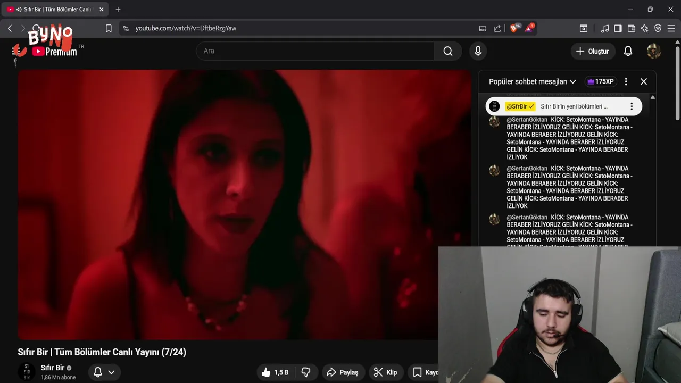
Task: Open Brave VPN shield icon
Action: click(658, 28)
